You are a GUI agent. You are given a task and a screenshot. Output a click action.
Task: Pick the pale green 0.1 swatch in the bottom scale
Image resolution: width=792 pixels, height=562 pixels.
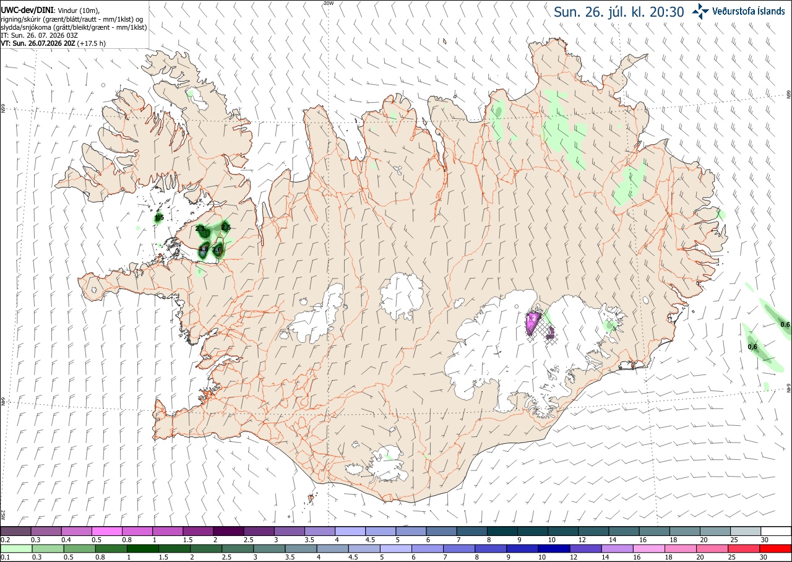pos(16,548)
